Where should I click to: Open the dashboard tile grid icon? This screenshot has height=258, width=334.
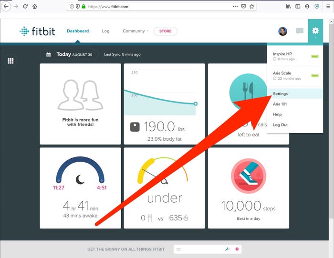tap(10, 61)
